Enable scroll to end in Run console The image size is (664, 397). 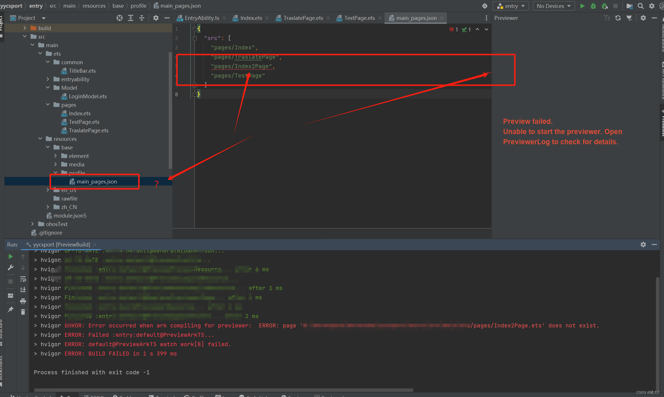[23, 290]
